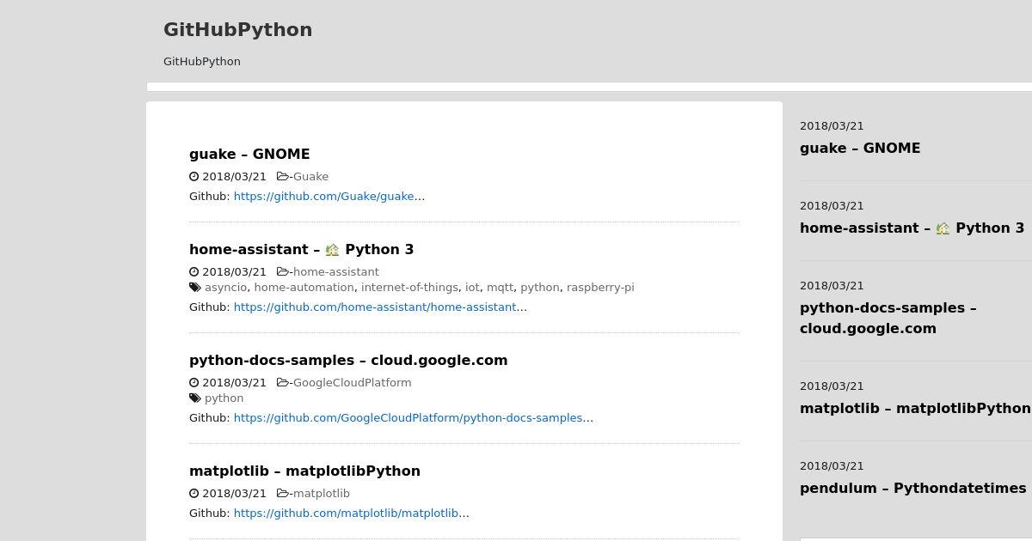Visit github.com/GoogleCloudPlatform/python-docs-samples link

click(408, 418)
